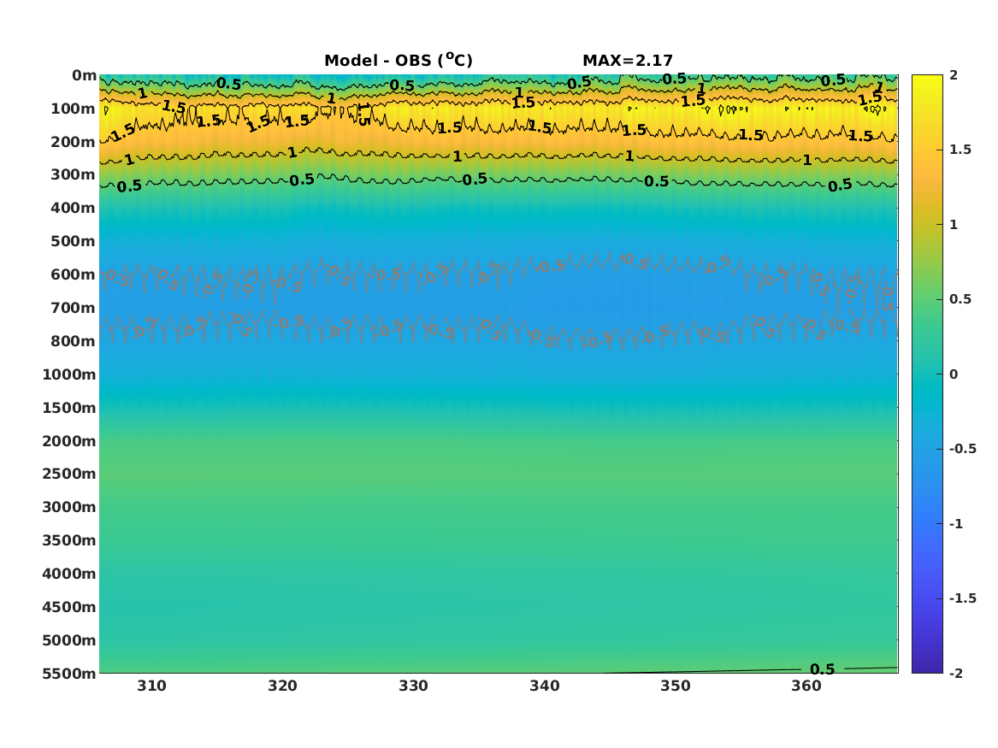Click the 4000m depth axis label

[x=68, y=573]
